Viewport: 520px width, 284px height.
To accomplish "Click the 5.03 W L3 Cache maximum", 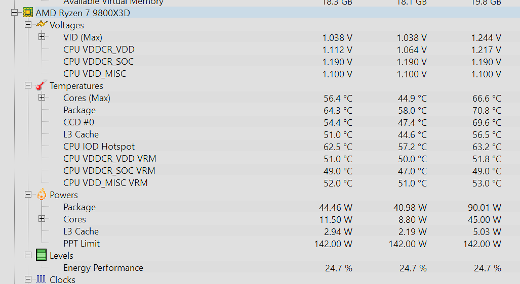I will click(487, 232).
